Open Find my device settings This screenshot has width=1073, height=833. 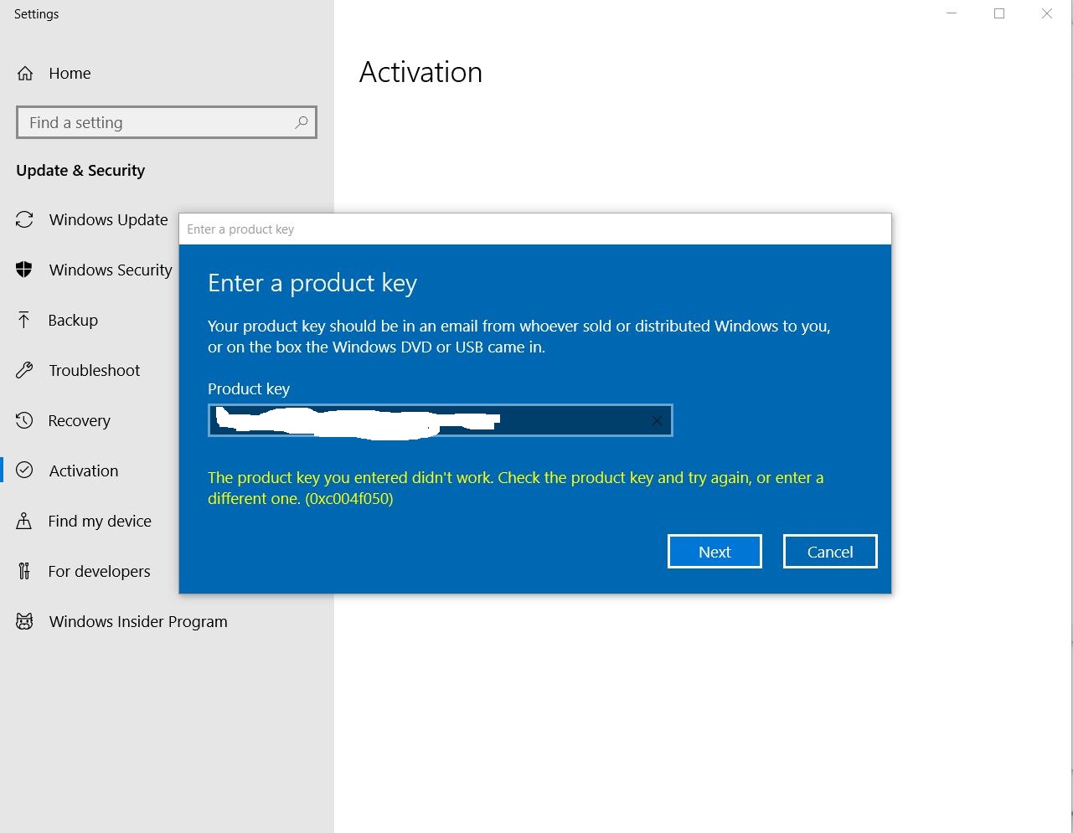(100, 521)
